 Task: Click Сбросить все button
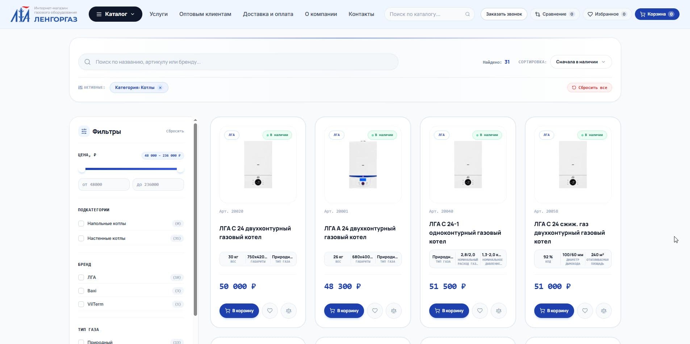point(590,88)
